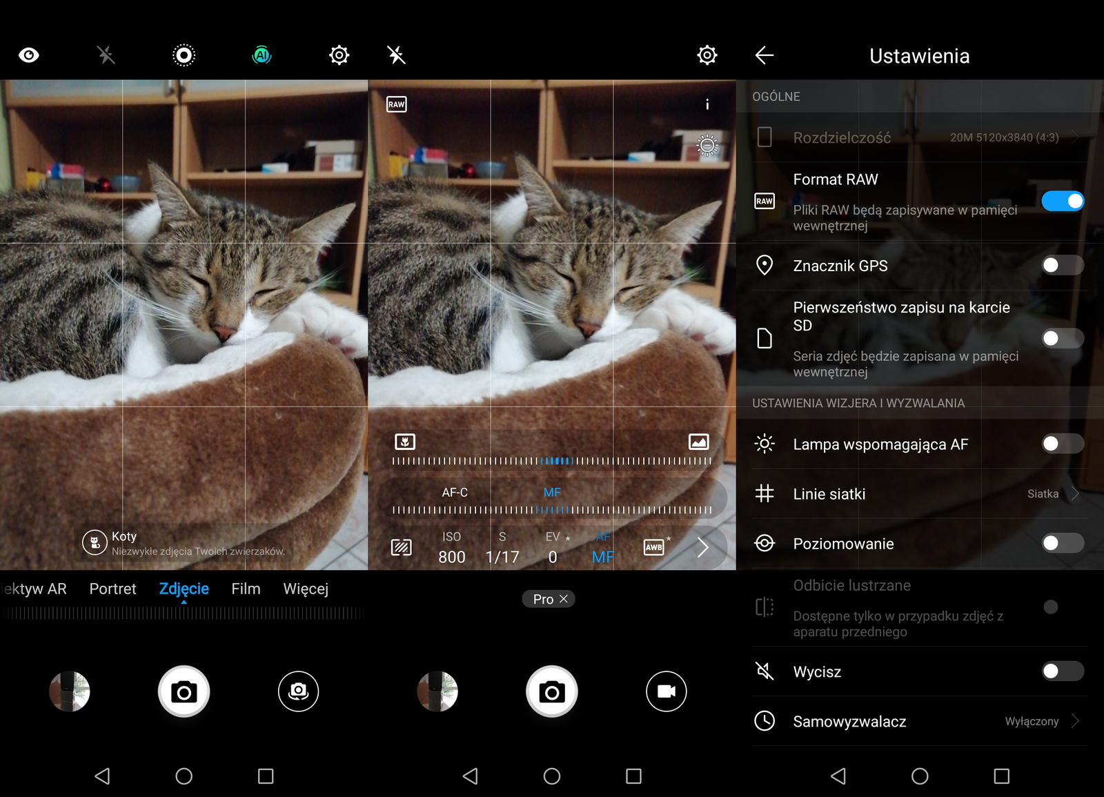Expand more Pro parameters chevron
The width and height of the screenshot is (1104, 797).
pyautogui.click(x=703, y=548)
